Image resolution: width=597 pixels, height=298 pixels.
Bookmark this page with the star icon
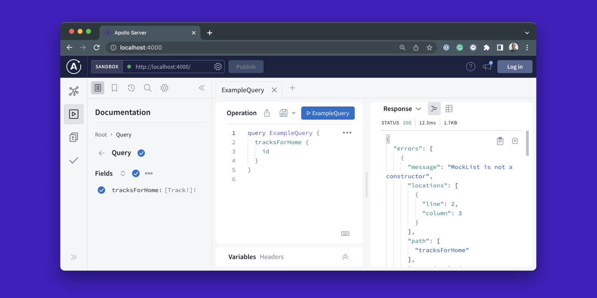coord(429,47)
